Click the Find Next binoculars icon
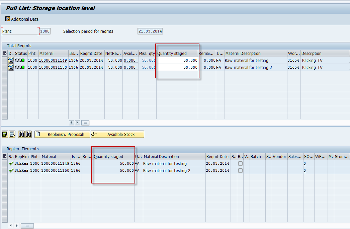 [x=28, y=134]
